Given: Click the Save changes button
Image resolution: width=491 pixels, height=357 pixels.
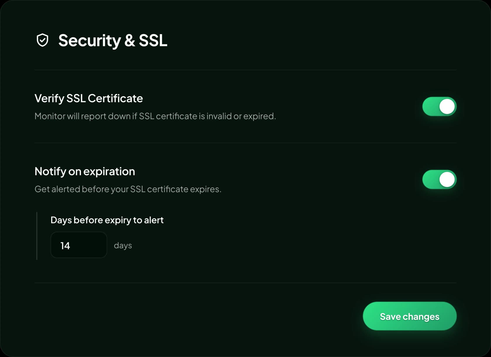Looking at the screenshot, I should pyautogui.click(x=409, y=316).
